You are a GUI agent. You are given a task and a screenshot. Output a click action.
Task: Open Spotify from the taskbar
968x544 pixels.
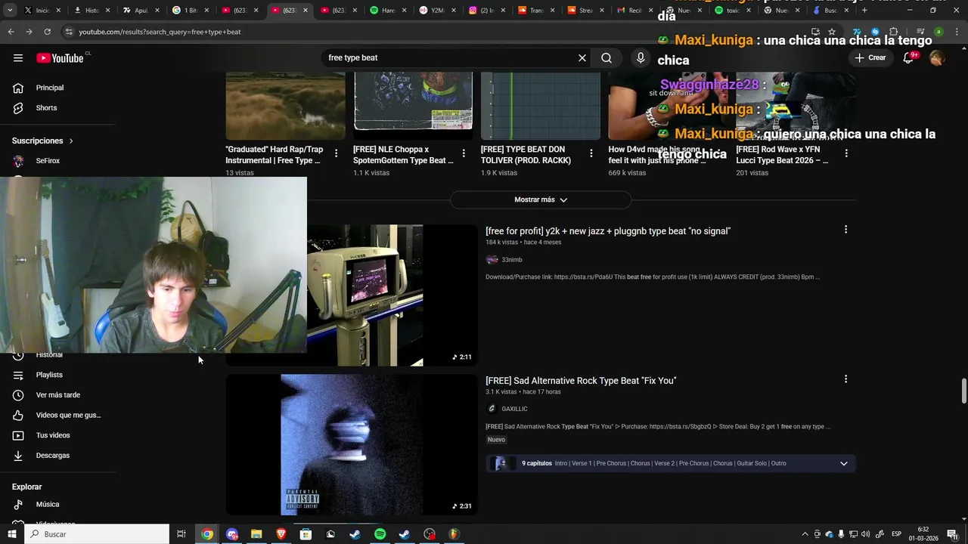[380, 534]
